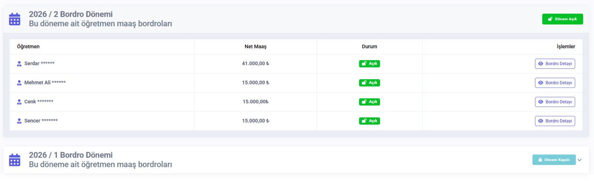The width and height of the screenshot is (594, 188).
Task: Toggle the green Dönem Açık period status
Action: [x=562, y=19]
